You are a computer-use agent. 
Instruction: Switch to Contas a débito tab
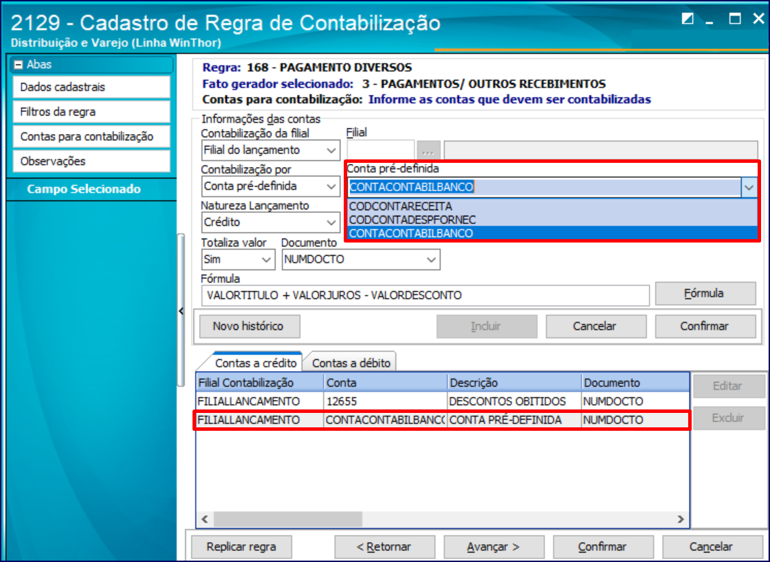[351, 363]
